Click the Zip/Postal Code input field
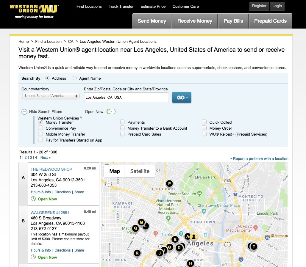The height and width of the screenshot is (267, 306). [x=126, y=97]
